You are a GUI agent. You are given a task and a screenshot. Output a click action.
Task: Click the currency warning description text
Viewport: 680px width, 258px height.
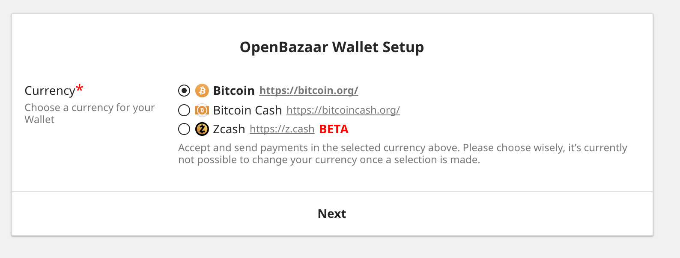pyautogui.click(x=403, y=153)
